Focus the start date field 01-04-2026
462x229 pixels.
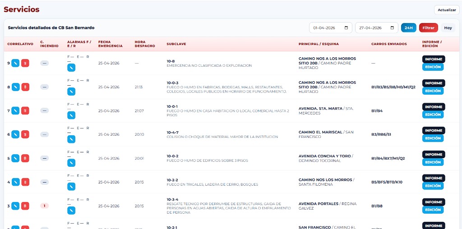tap(331, 27)
